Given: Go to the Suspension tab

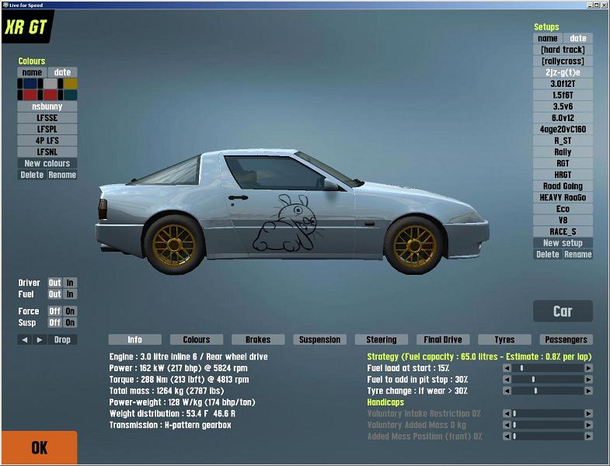Looking at the screenshot, I should pyautogui.click(x=320, y=339).
